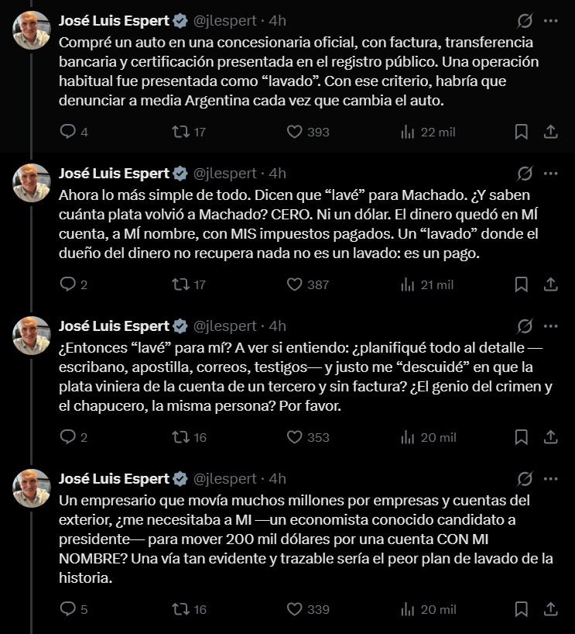Screen dimensions: 575x634
Task: Open Grok explain icon on the first tweet
Action: point(525,21)
